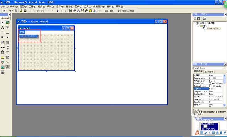This screenshot has height=137, width=227.
Task: Click the Toolbox hammer-and-wrench toolbar icon
Action: [87, 11]
